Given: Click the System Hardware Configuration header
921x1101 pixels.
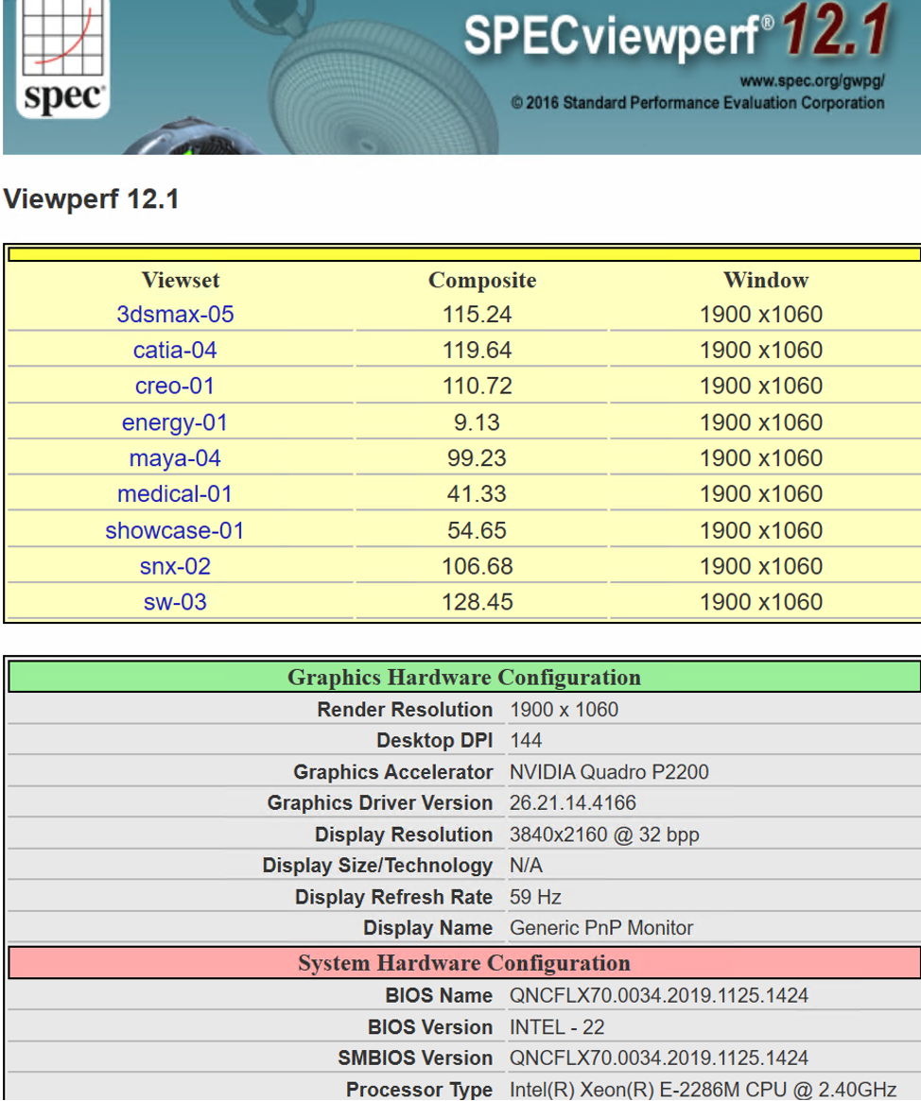Looking at the screenshot, I should point(463,963).
